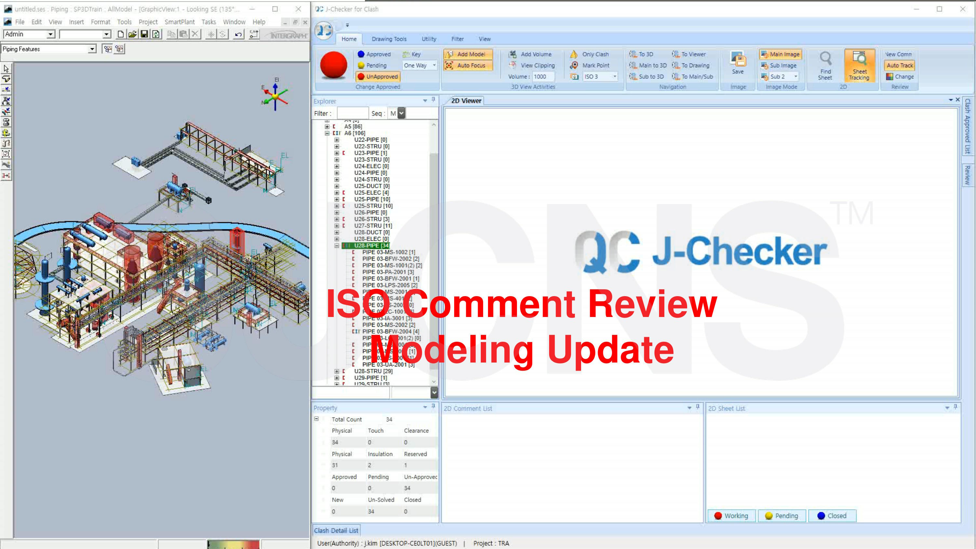Toggle the Working sheet filter

731,516
